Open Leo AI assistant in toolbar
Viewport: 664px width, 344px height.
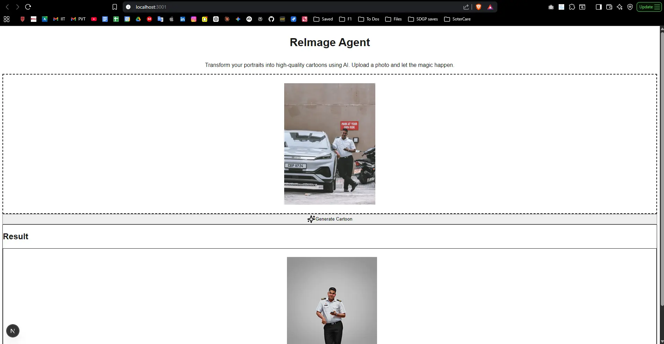click(x=620, y=7)
